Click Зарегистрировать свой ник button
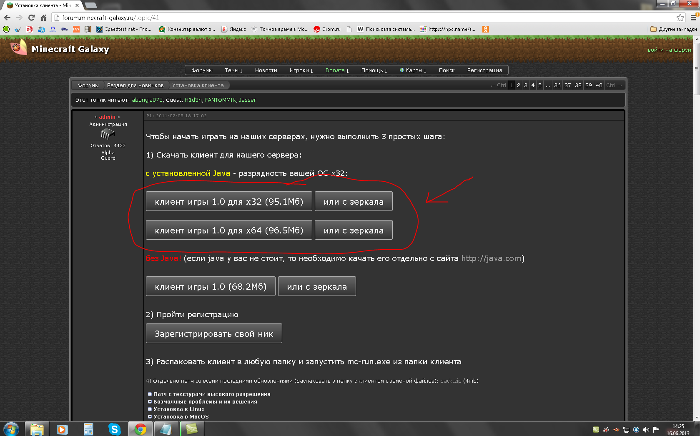The height and width of the screenshot is (436, 700). [x=214, y=333]
